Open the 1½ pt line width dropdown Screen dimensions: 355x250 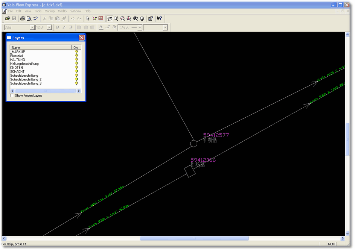140,27
